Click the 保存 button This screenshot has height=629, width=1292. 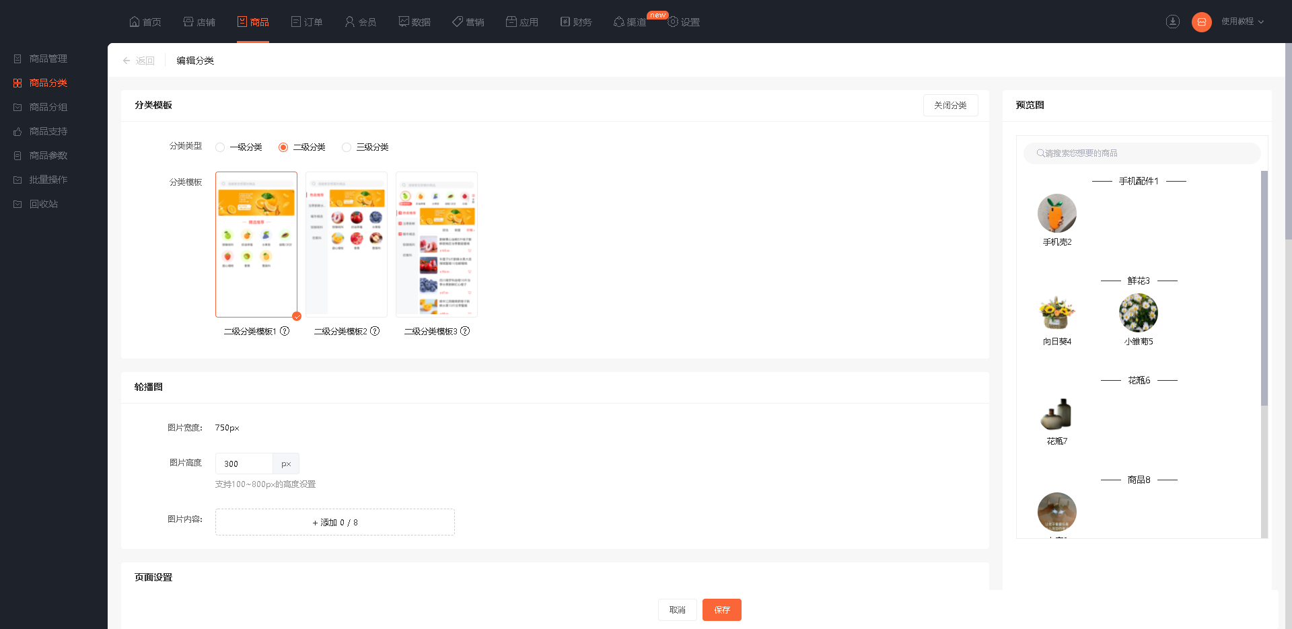pos(722,609)
